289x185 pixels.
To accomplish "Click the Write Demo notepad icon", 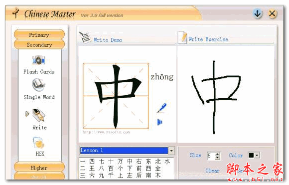I will click(x=85, y=37).
